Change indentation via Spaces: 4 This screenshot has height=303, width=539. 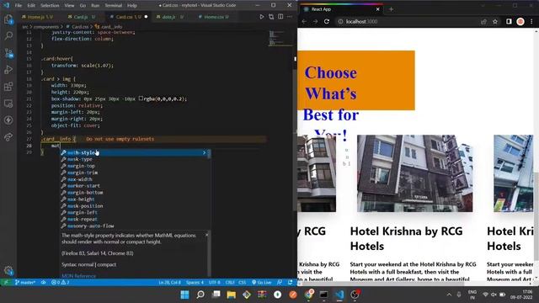pyautogui.click(x=195, y=283)
